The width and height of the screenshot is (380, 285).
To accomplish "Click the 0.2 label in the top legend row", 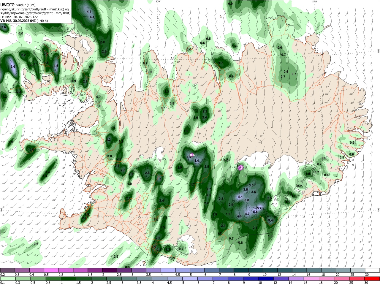I will pyautogui.click(x=2, y=275).
